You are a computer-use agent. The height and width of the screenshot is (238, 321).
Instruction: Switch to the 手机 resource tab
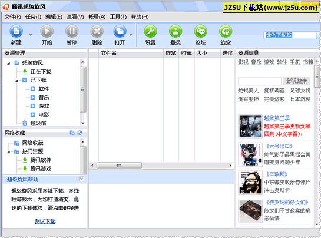click(295, 62)
